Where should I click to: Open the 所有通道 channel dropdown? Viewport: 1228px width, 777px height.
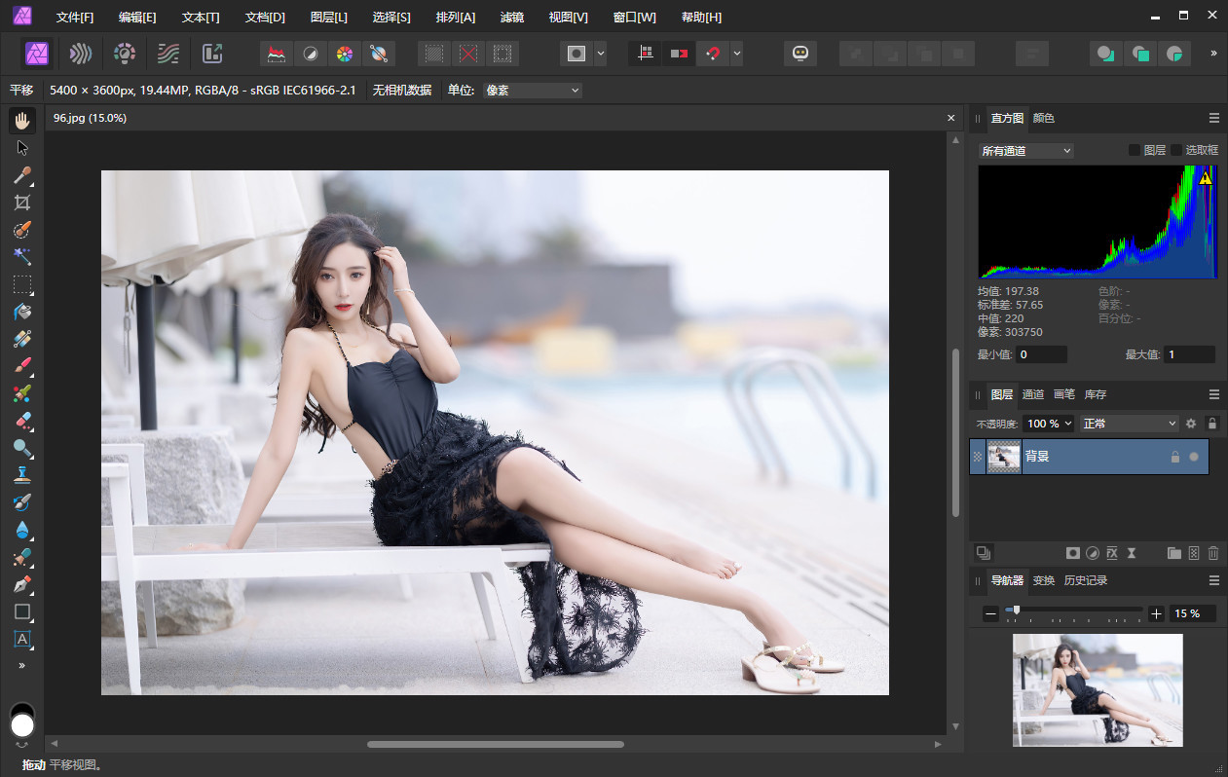click(x=1025, y=150)
